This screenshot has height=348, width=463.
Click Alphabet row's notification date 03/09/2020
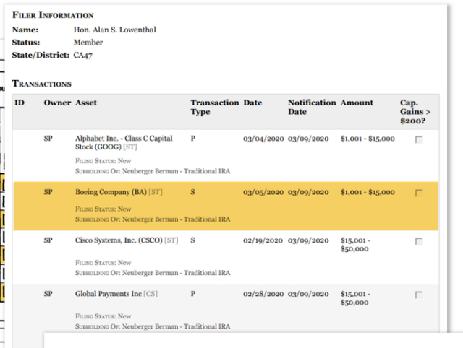pos(308,139)
